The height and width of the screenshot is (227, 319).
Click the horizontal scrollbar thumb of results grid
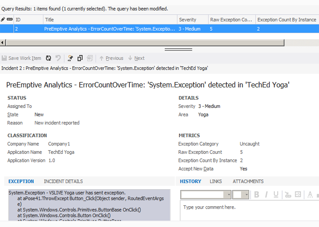(145, 43)
